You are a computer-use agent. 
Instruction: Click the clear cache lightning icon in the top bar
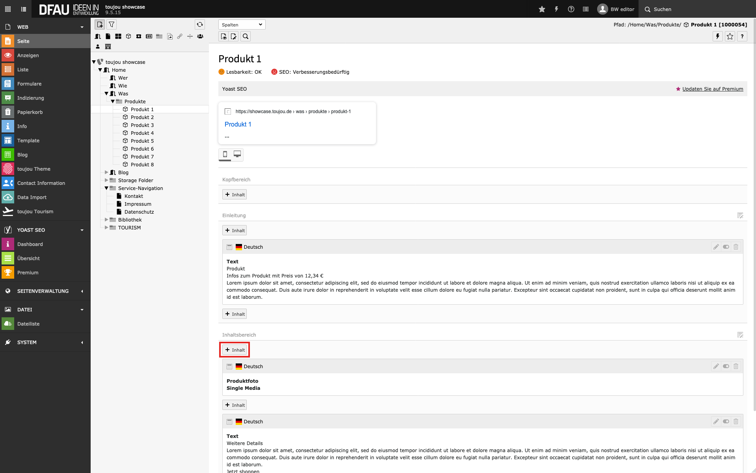point(556,9)
